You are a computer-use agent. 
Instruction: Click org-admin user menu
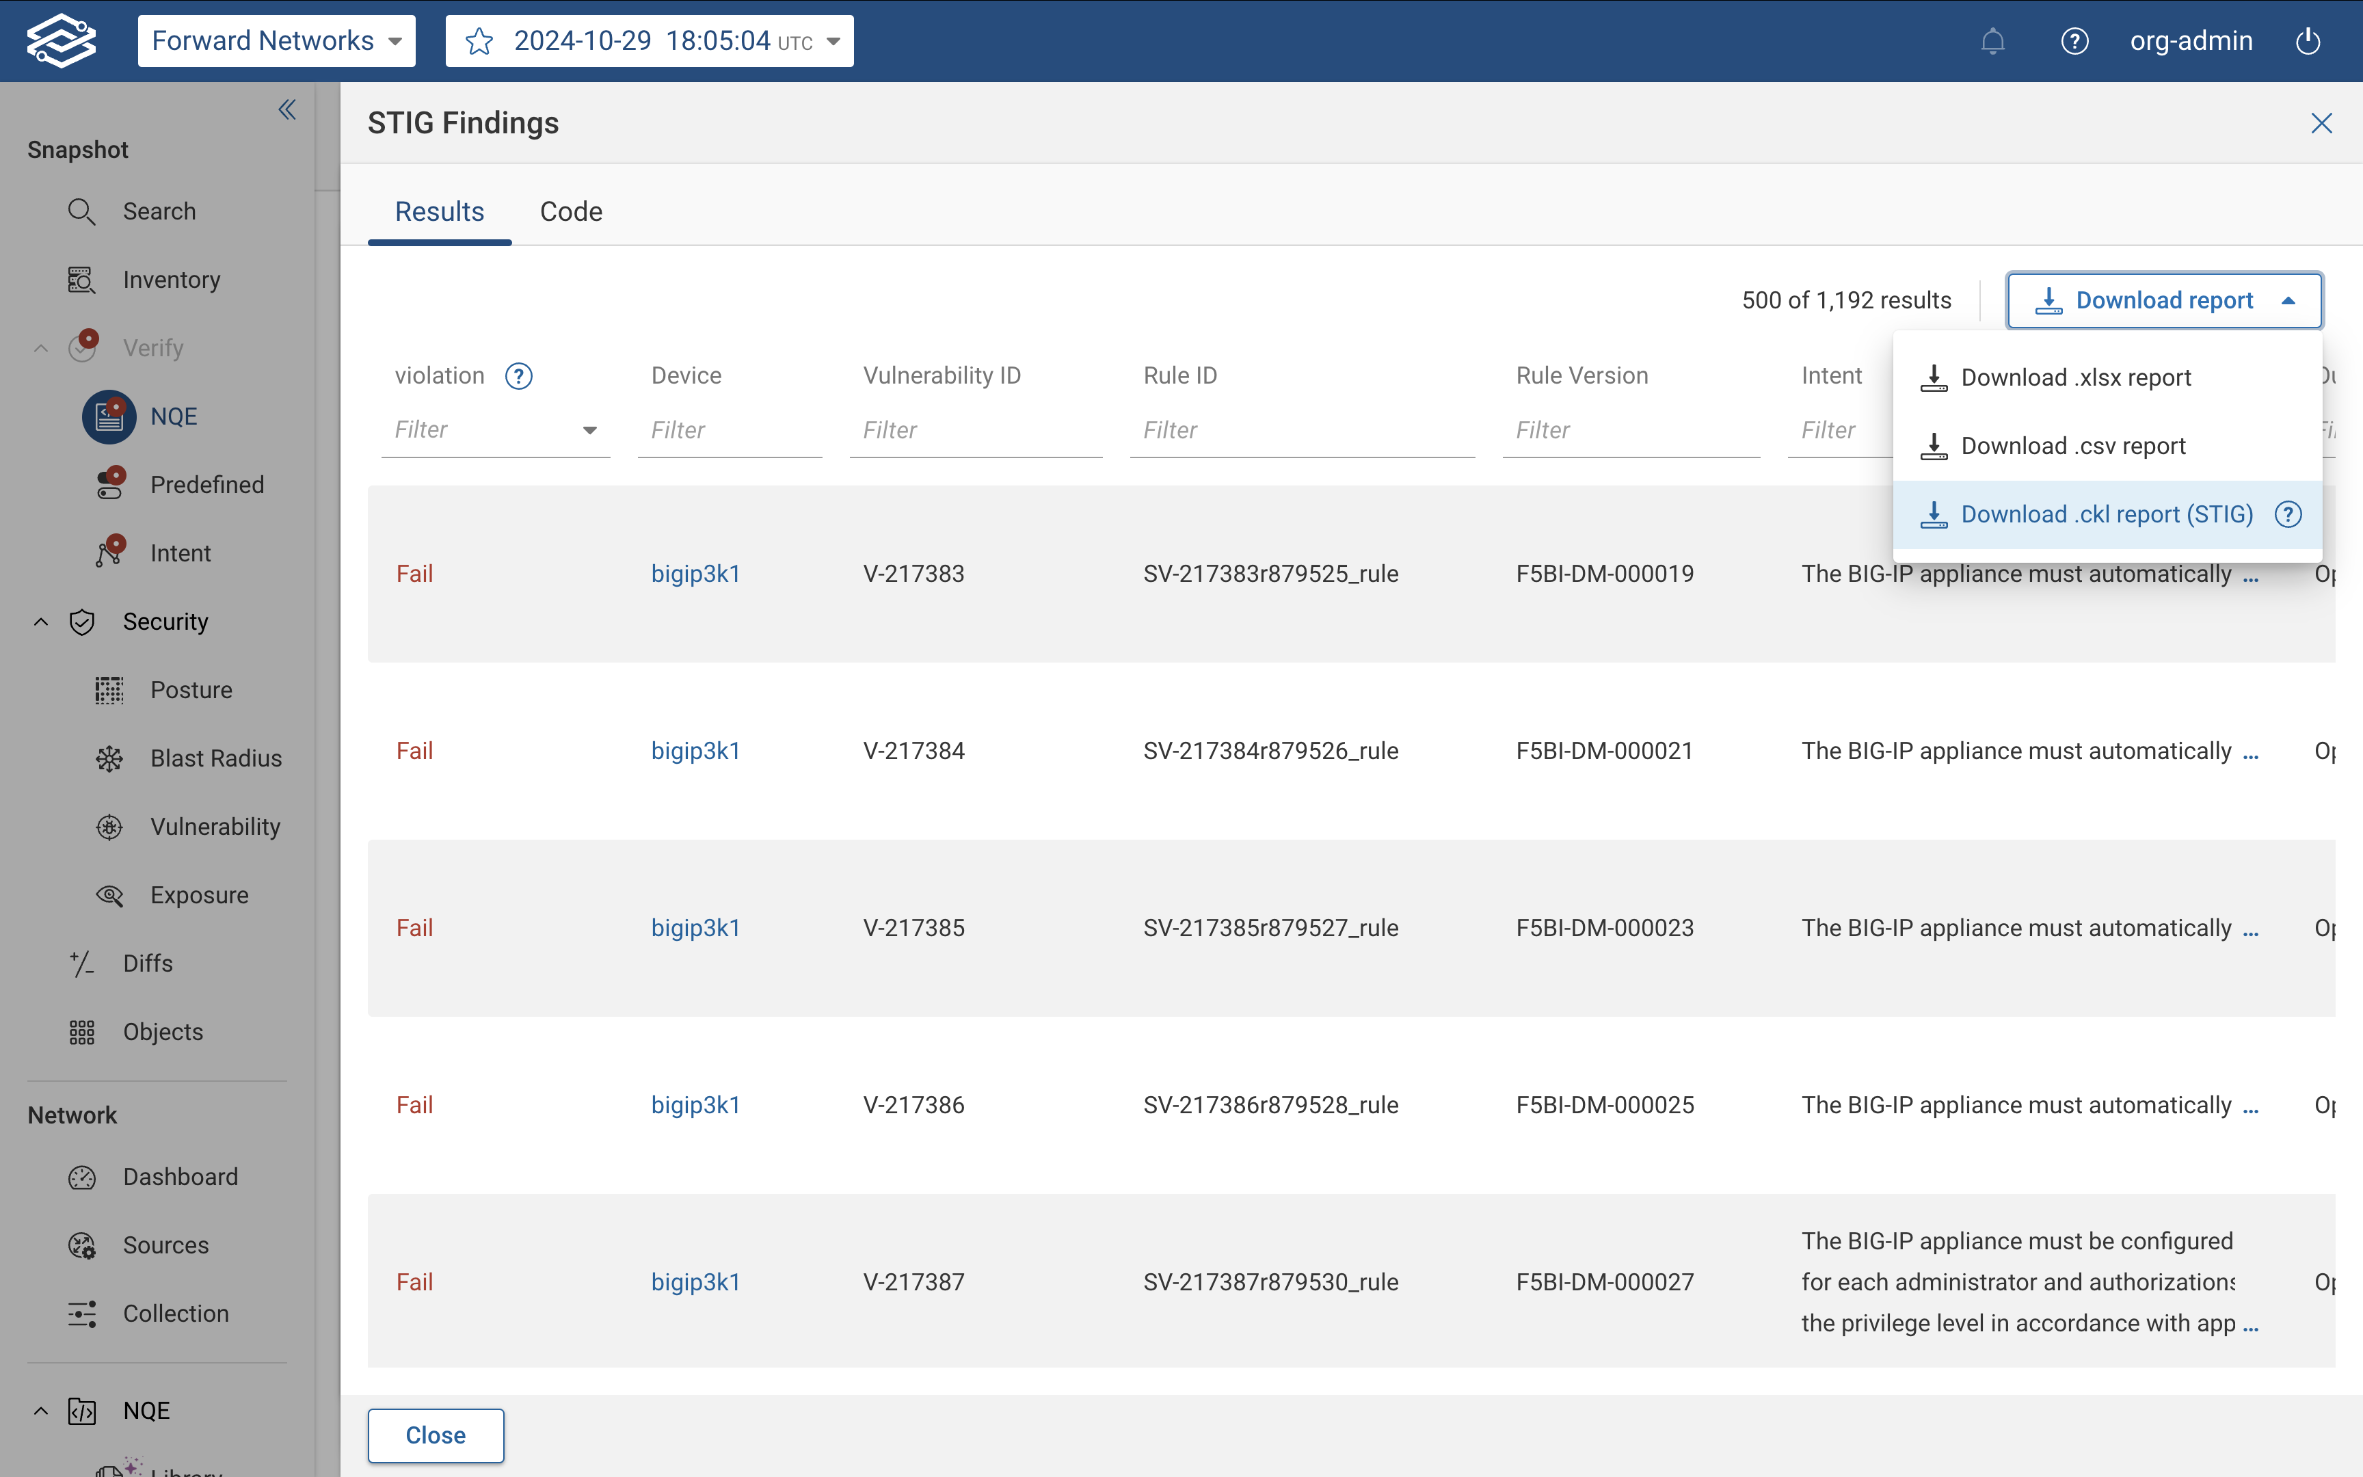(x=2191, y=41)
